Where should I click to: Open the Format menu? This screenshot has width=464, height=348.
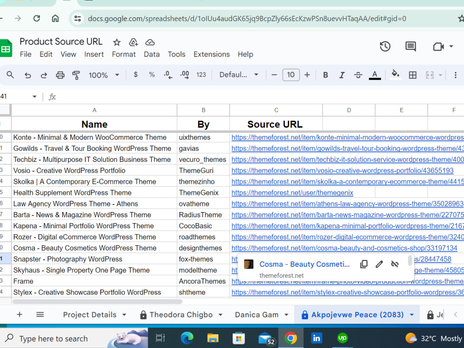click(x=124, y=54)
